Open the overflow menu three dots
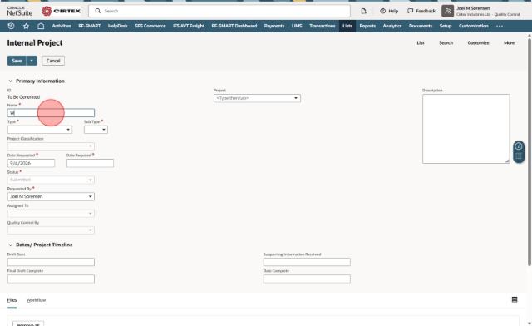The height and width of the screenshot is (326, 532). pyautogui.click(x=500, y=26)
